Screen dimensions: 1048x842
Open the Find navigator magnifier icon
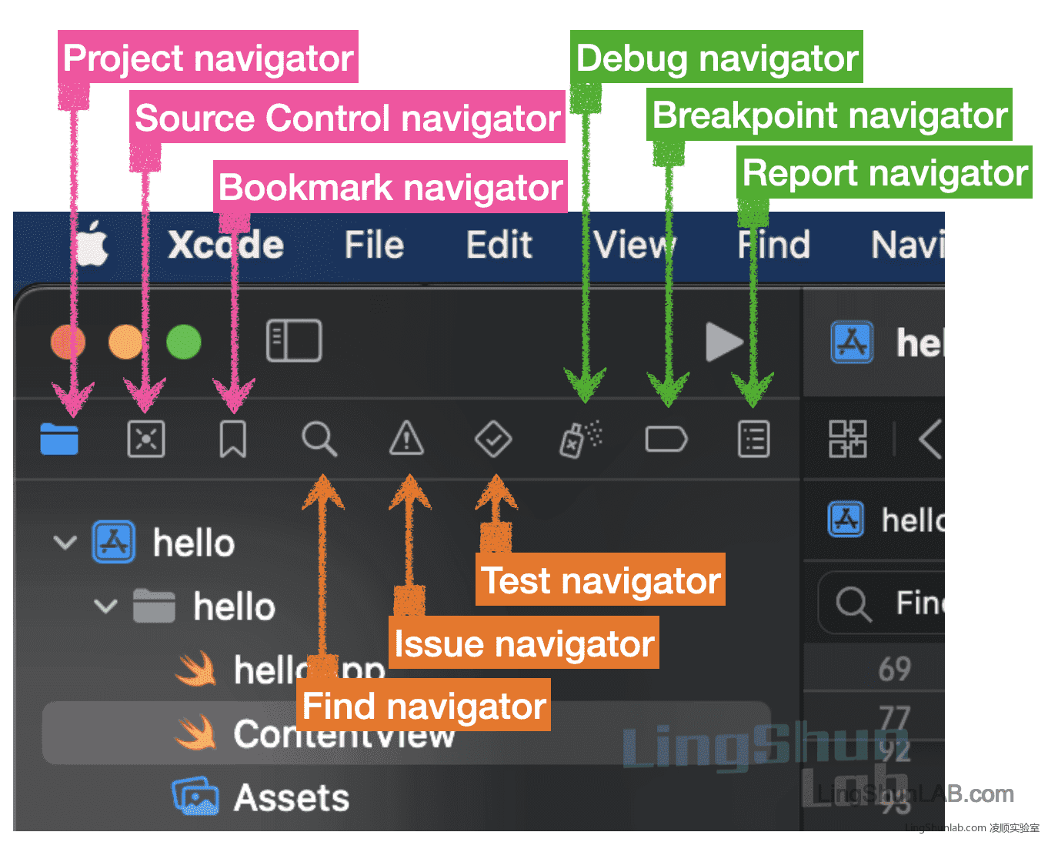tap(319, 439)
